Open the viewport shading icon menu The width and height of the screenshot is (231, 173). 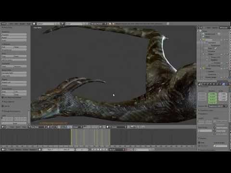tap(49, 127)
